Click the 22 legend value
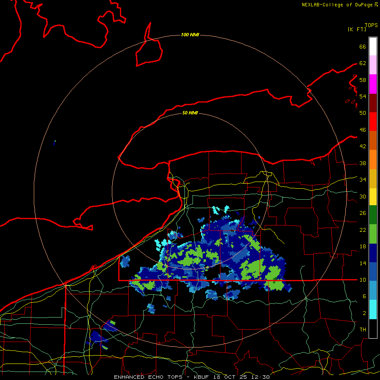The image size is (380, 380). click(x=363, y=230)
